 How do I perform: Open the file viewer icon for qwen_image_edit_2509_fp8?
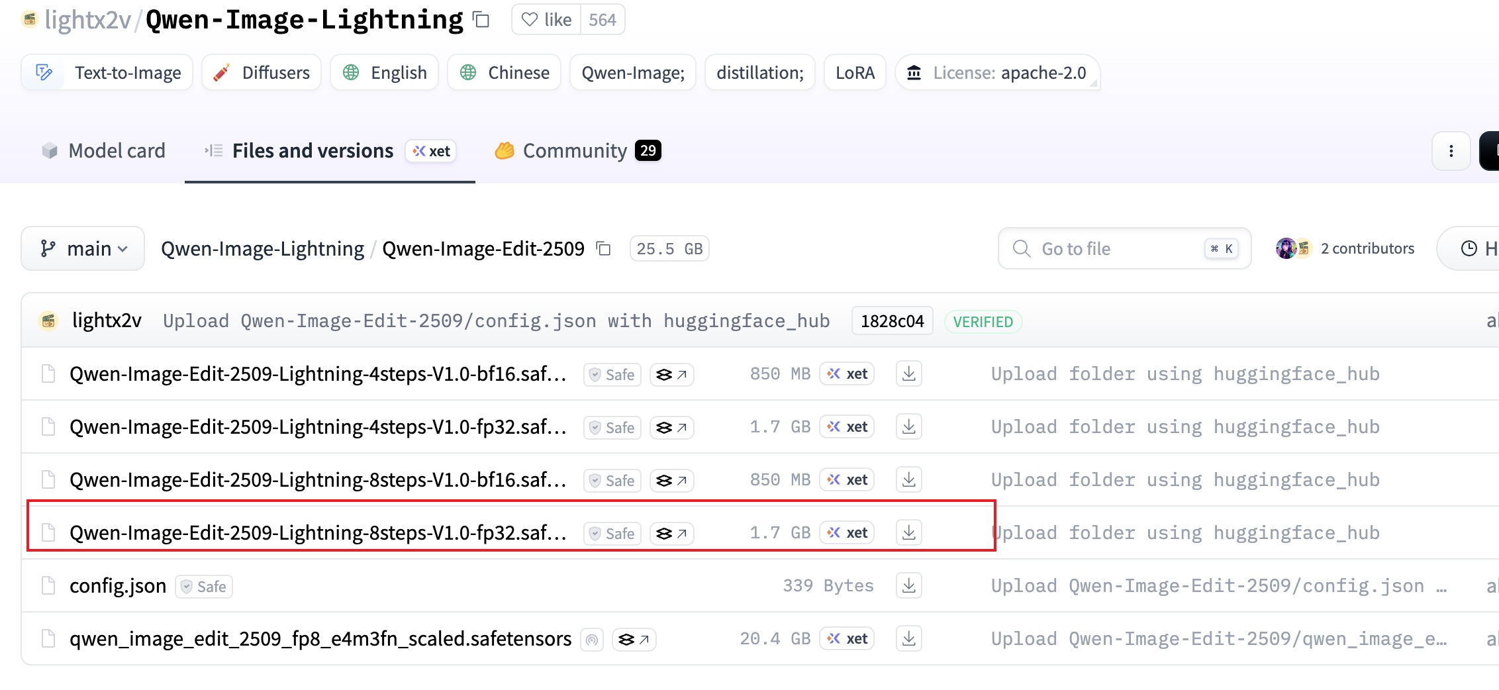click(634, 639)
